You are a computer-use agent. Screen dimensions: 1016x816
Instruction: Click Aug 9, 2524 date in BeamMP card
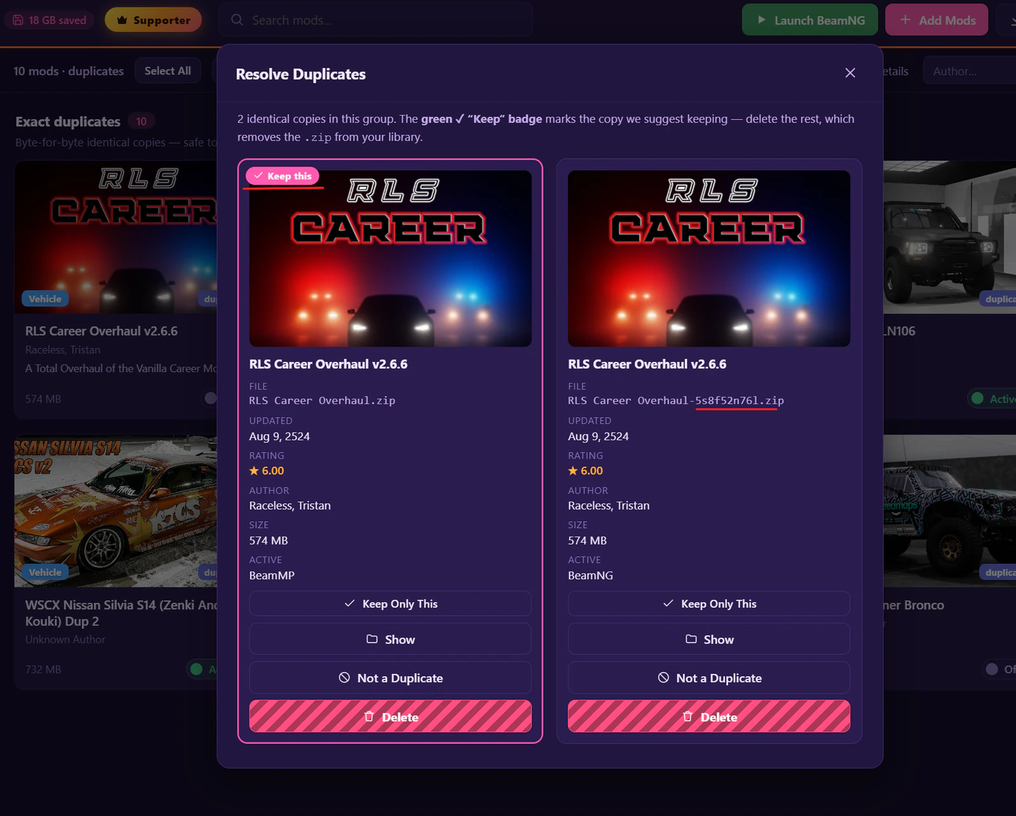click(279, 436)
